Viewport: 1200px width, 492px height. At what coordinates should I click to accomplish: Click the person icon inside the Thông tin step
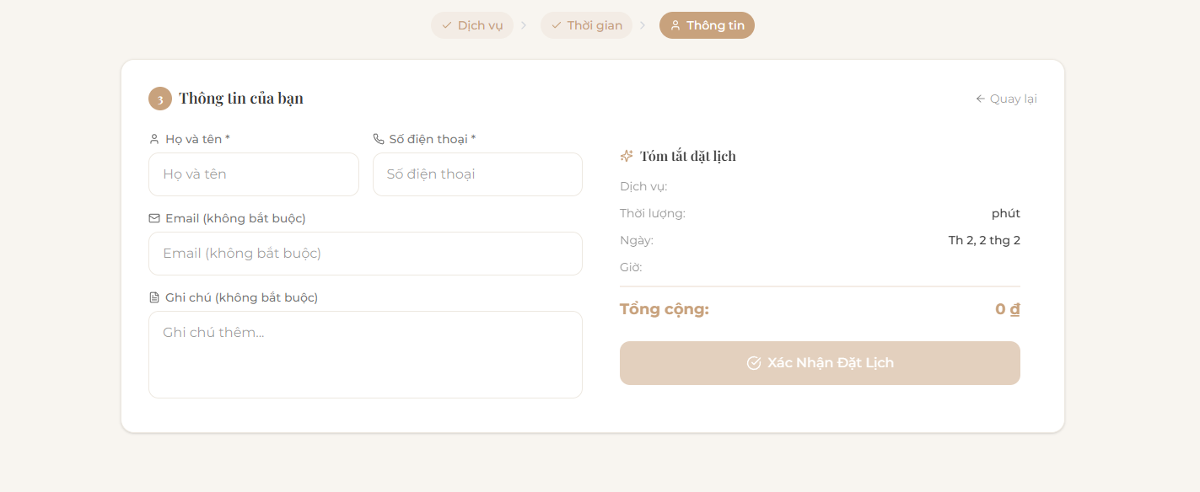675,25
